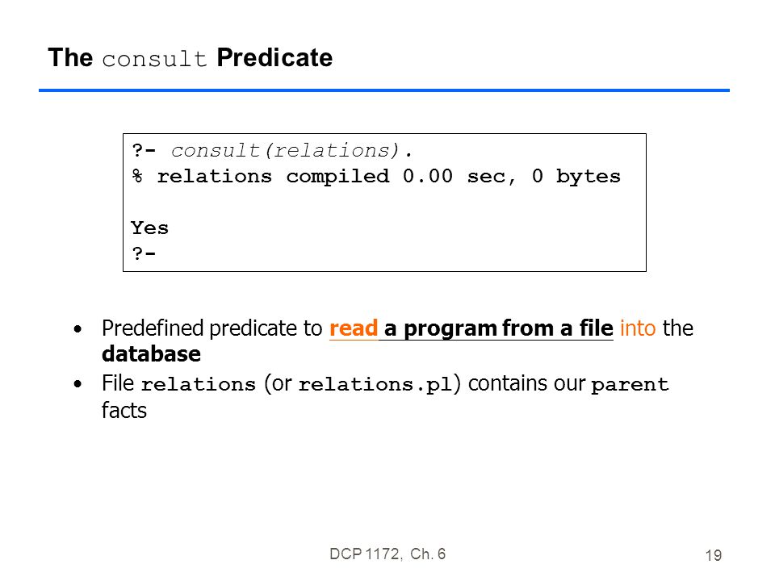The width and height of the screenshot is (775, 581).
Task: Click the slide number 19
Action: (x=713, y=556)
